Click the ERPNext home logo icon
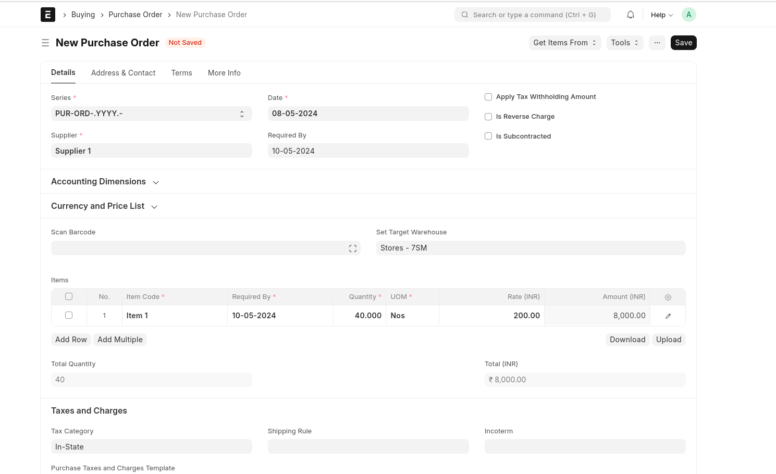Viewport: 776px width, 474px height. coord(48,15)
